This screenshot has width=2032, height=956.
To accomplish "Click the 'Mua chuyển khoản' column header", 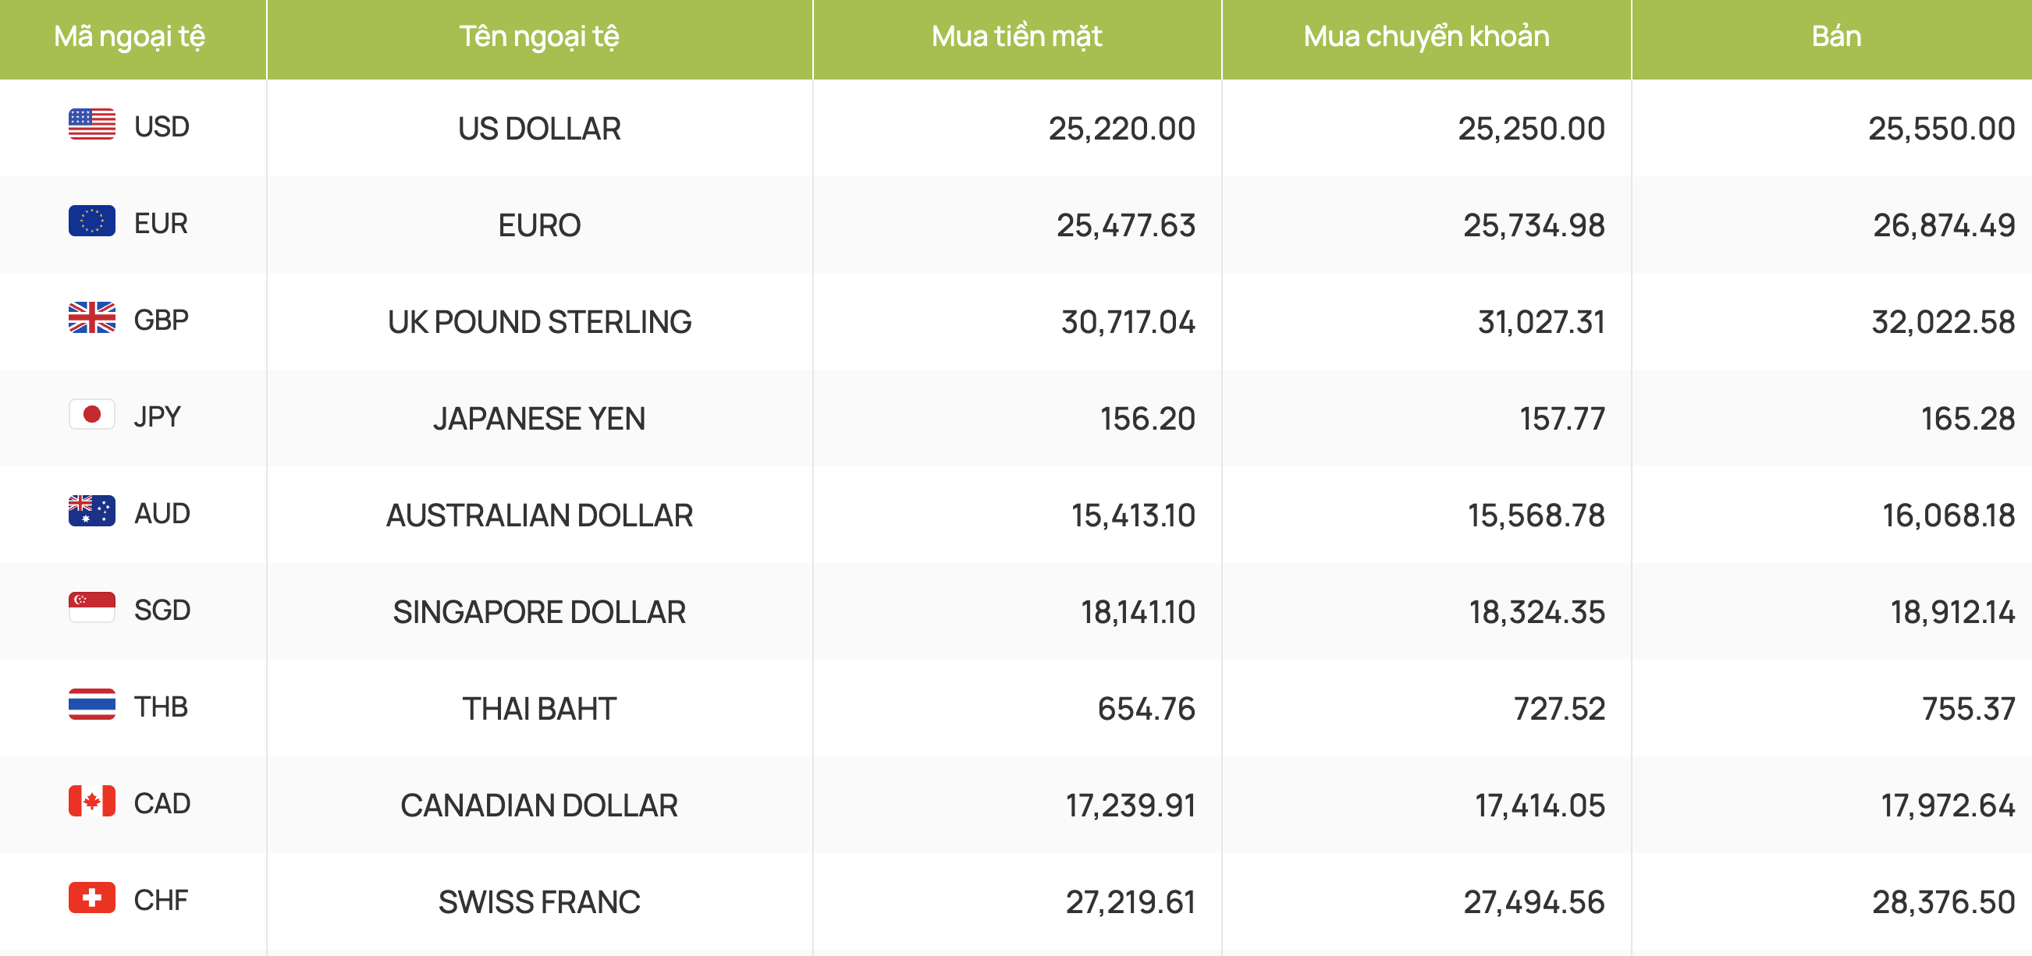I will [x=1426, y=37].
